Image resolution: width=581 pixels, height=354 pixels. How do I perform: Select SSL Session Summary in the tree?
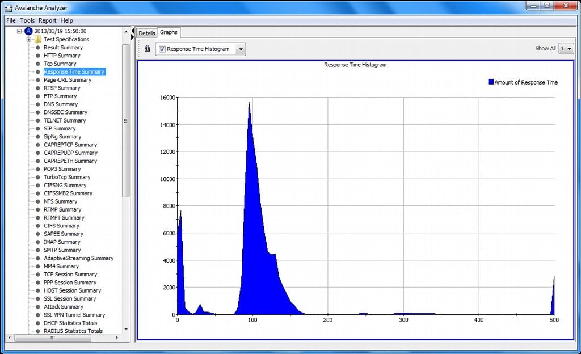(70, 299)
